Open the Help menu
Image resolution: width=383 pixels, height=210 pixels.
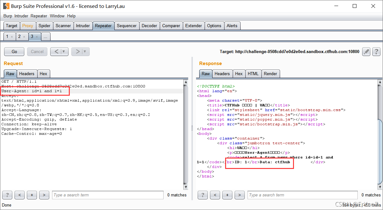(x=71, y=16)
